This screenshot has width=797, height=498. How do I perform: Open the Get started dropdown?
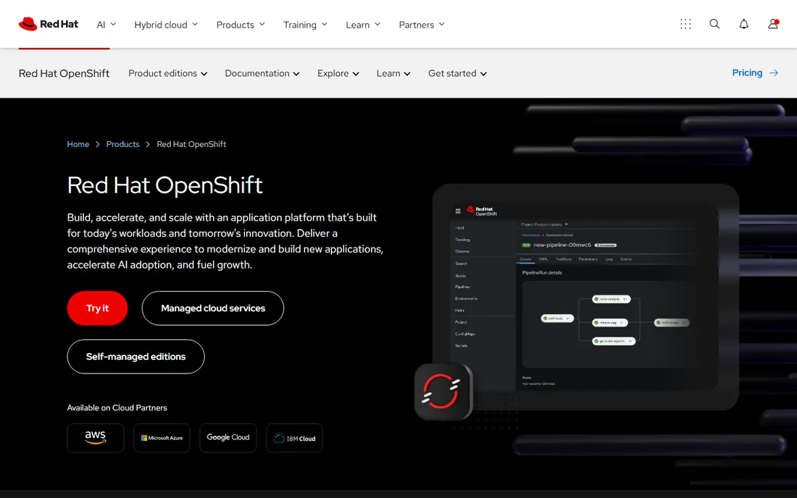tap(457, 73)
